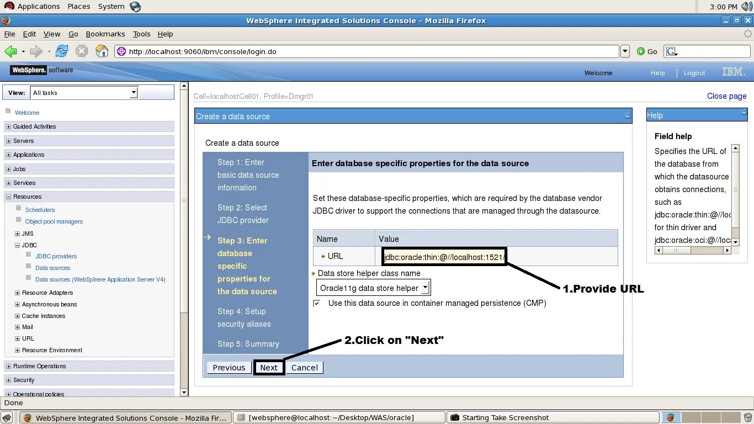
Task: Expand the Jobs section
Action: (8, 169)
